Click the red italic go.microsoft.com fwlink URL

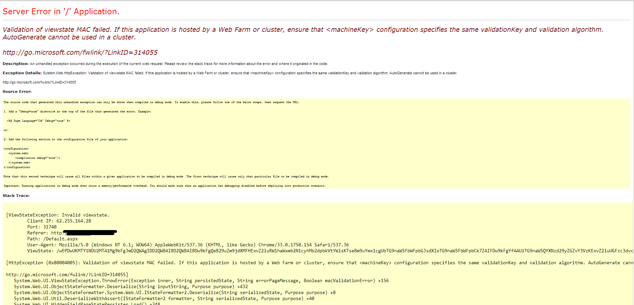pos(80,52)
